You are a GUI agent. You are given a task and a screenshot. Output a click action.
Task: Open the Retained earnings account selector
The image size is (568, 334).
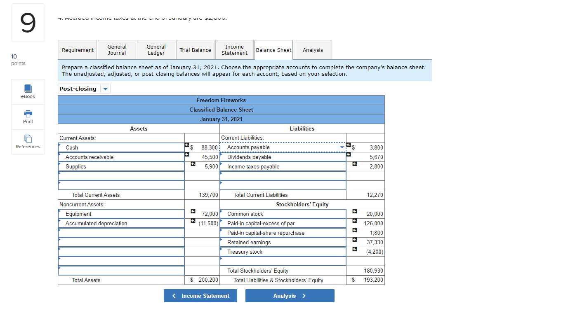pyautogui.click(x=283, y=242)
